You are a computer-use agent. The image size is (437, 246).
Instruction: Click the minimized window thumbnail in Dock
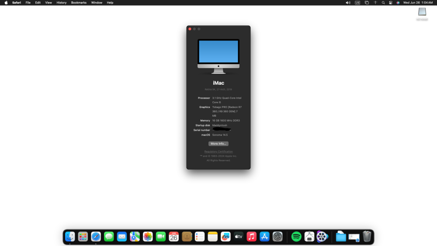point(354,237)
